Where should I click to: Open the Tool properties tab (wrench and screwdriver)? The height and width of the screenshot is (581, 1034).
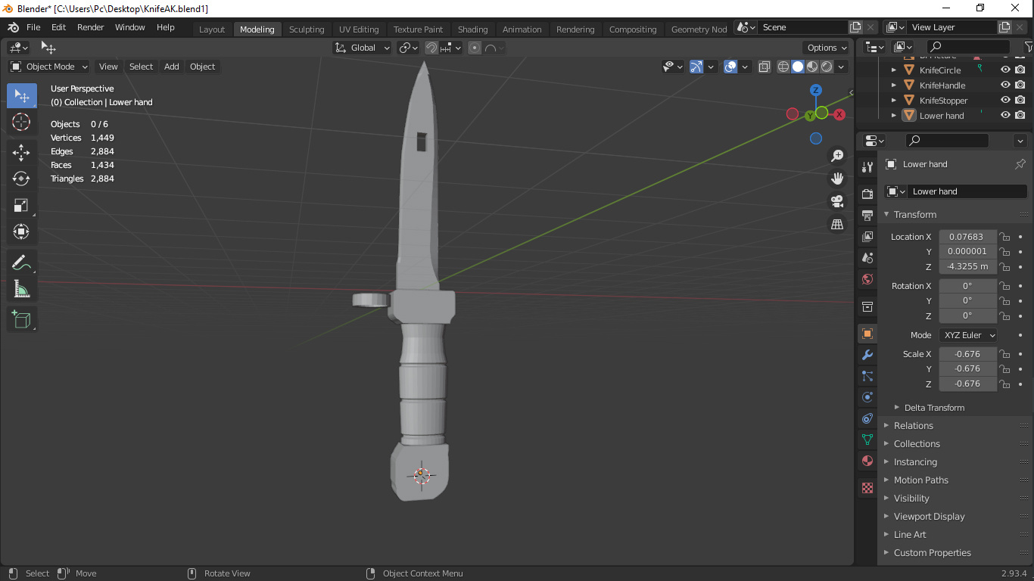(x=867, y=167)
